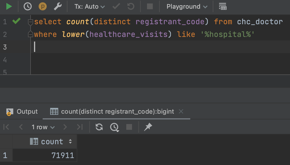Open the query history clock icon

[x=28, y=6]
